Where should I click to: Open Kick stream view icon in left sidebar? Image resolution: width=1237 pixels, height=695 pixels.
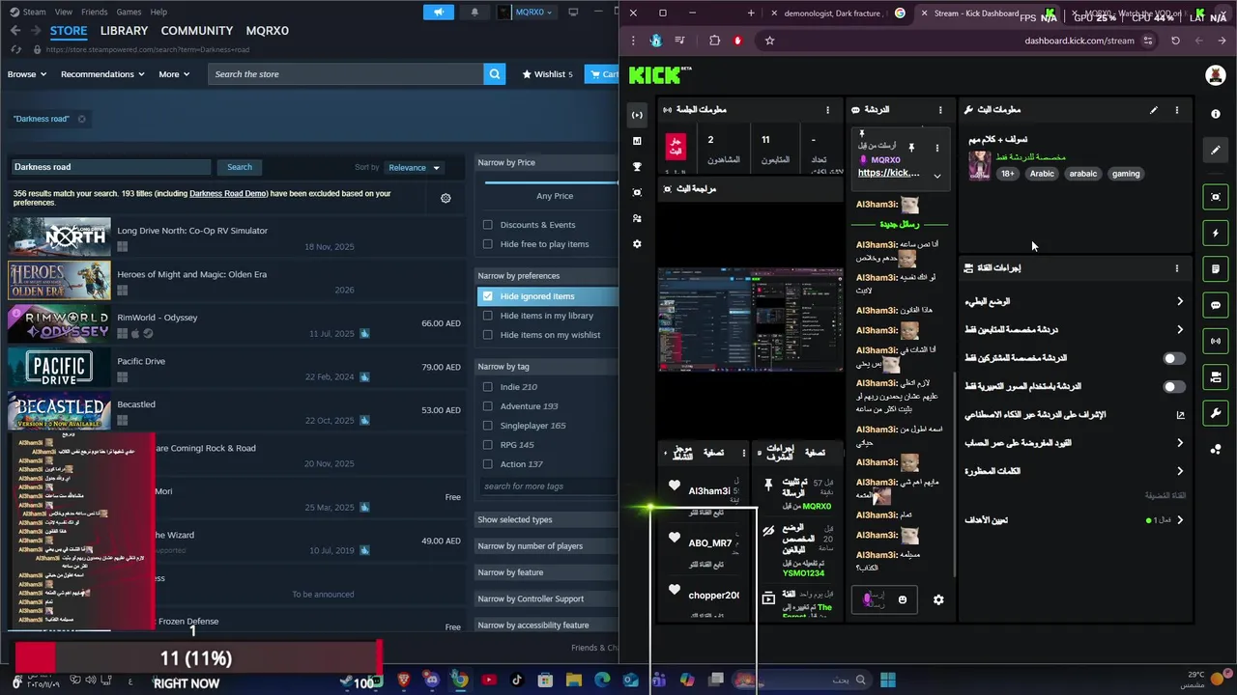tap(637, 115)
